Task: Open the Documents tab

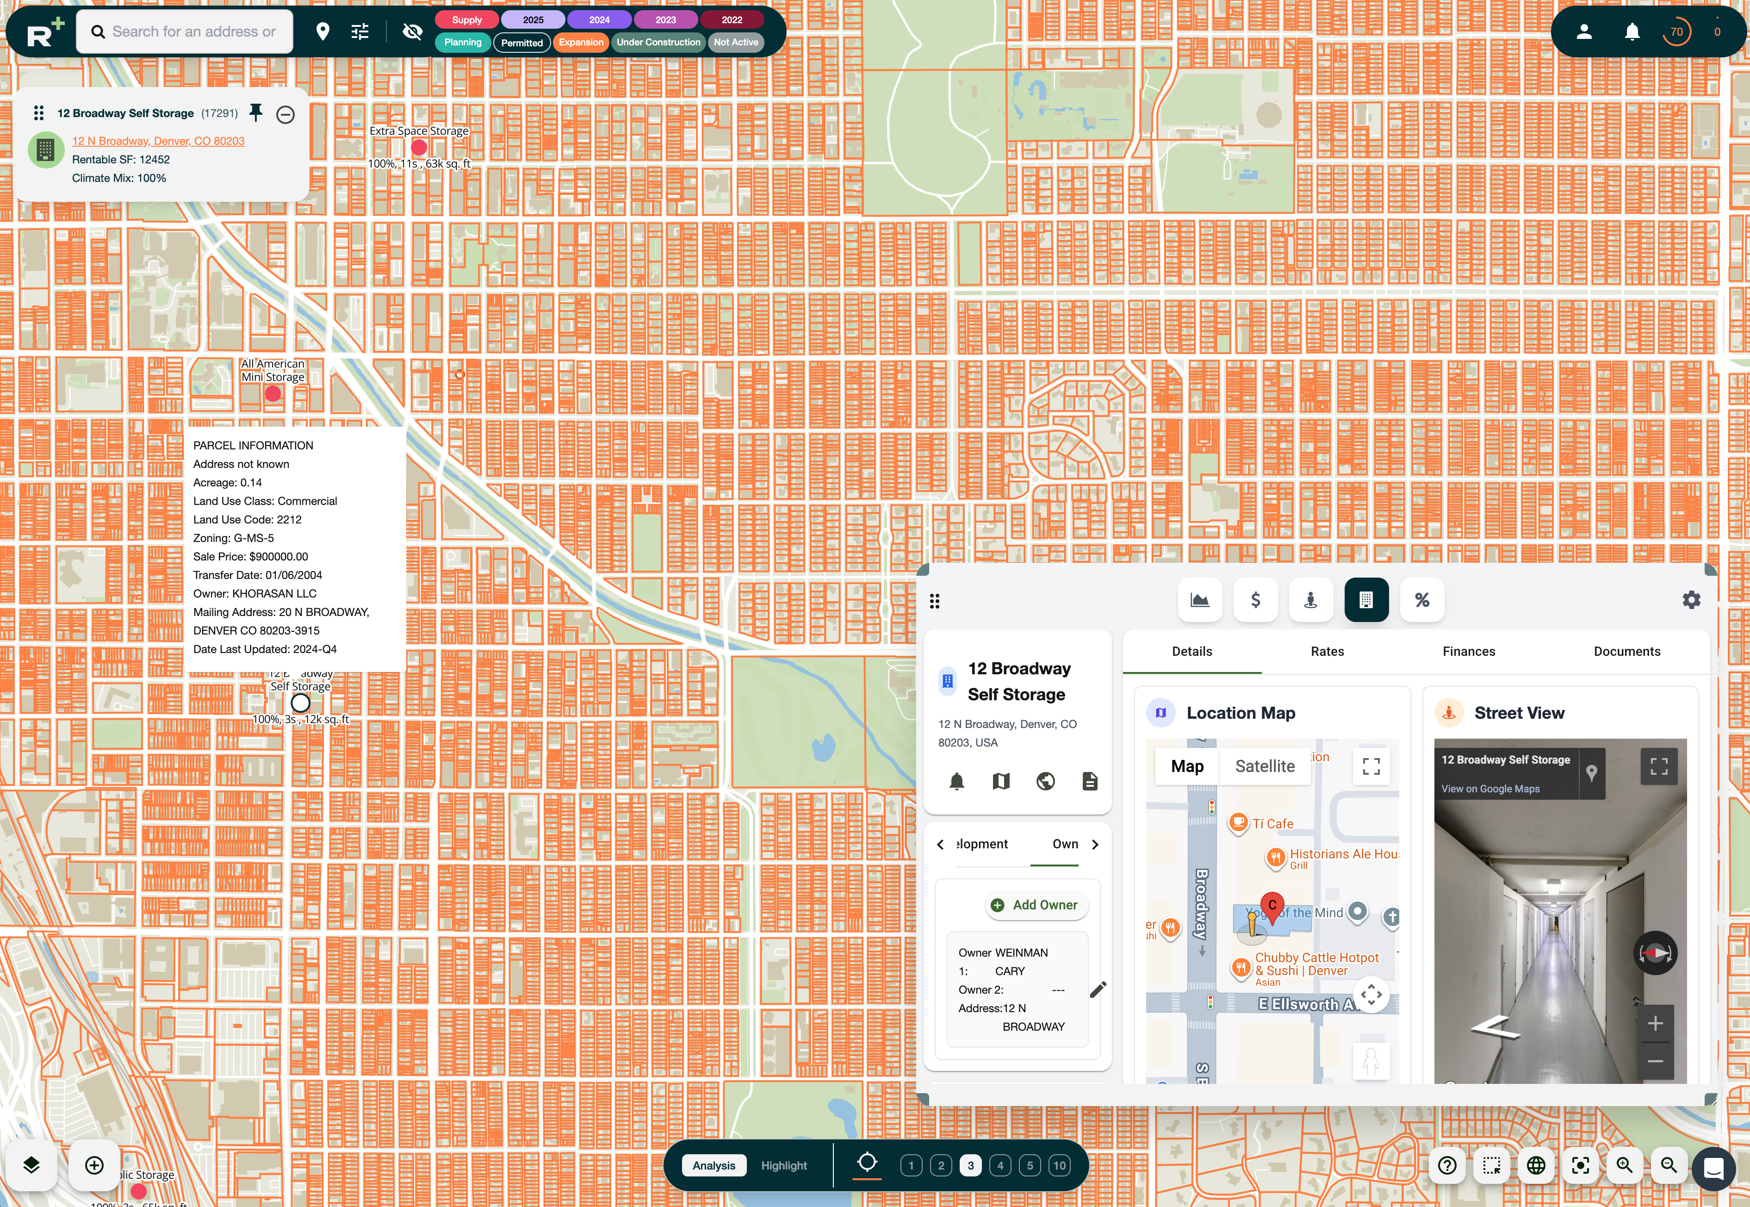Action: click(x=1626, y=651)
